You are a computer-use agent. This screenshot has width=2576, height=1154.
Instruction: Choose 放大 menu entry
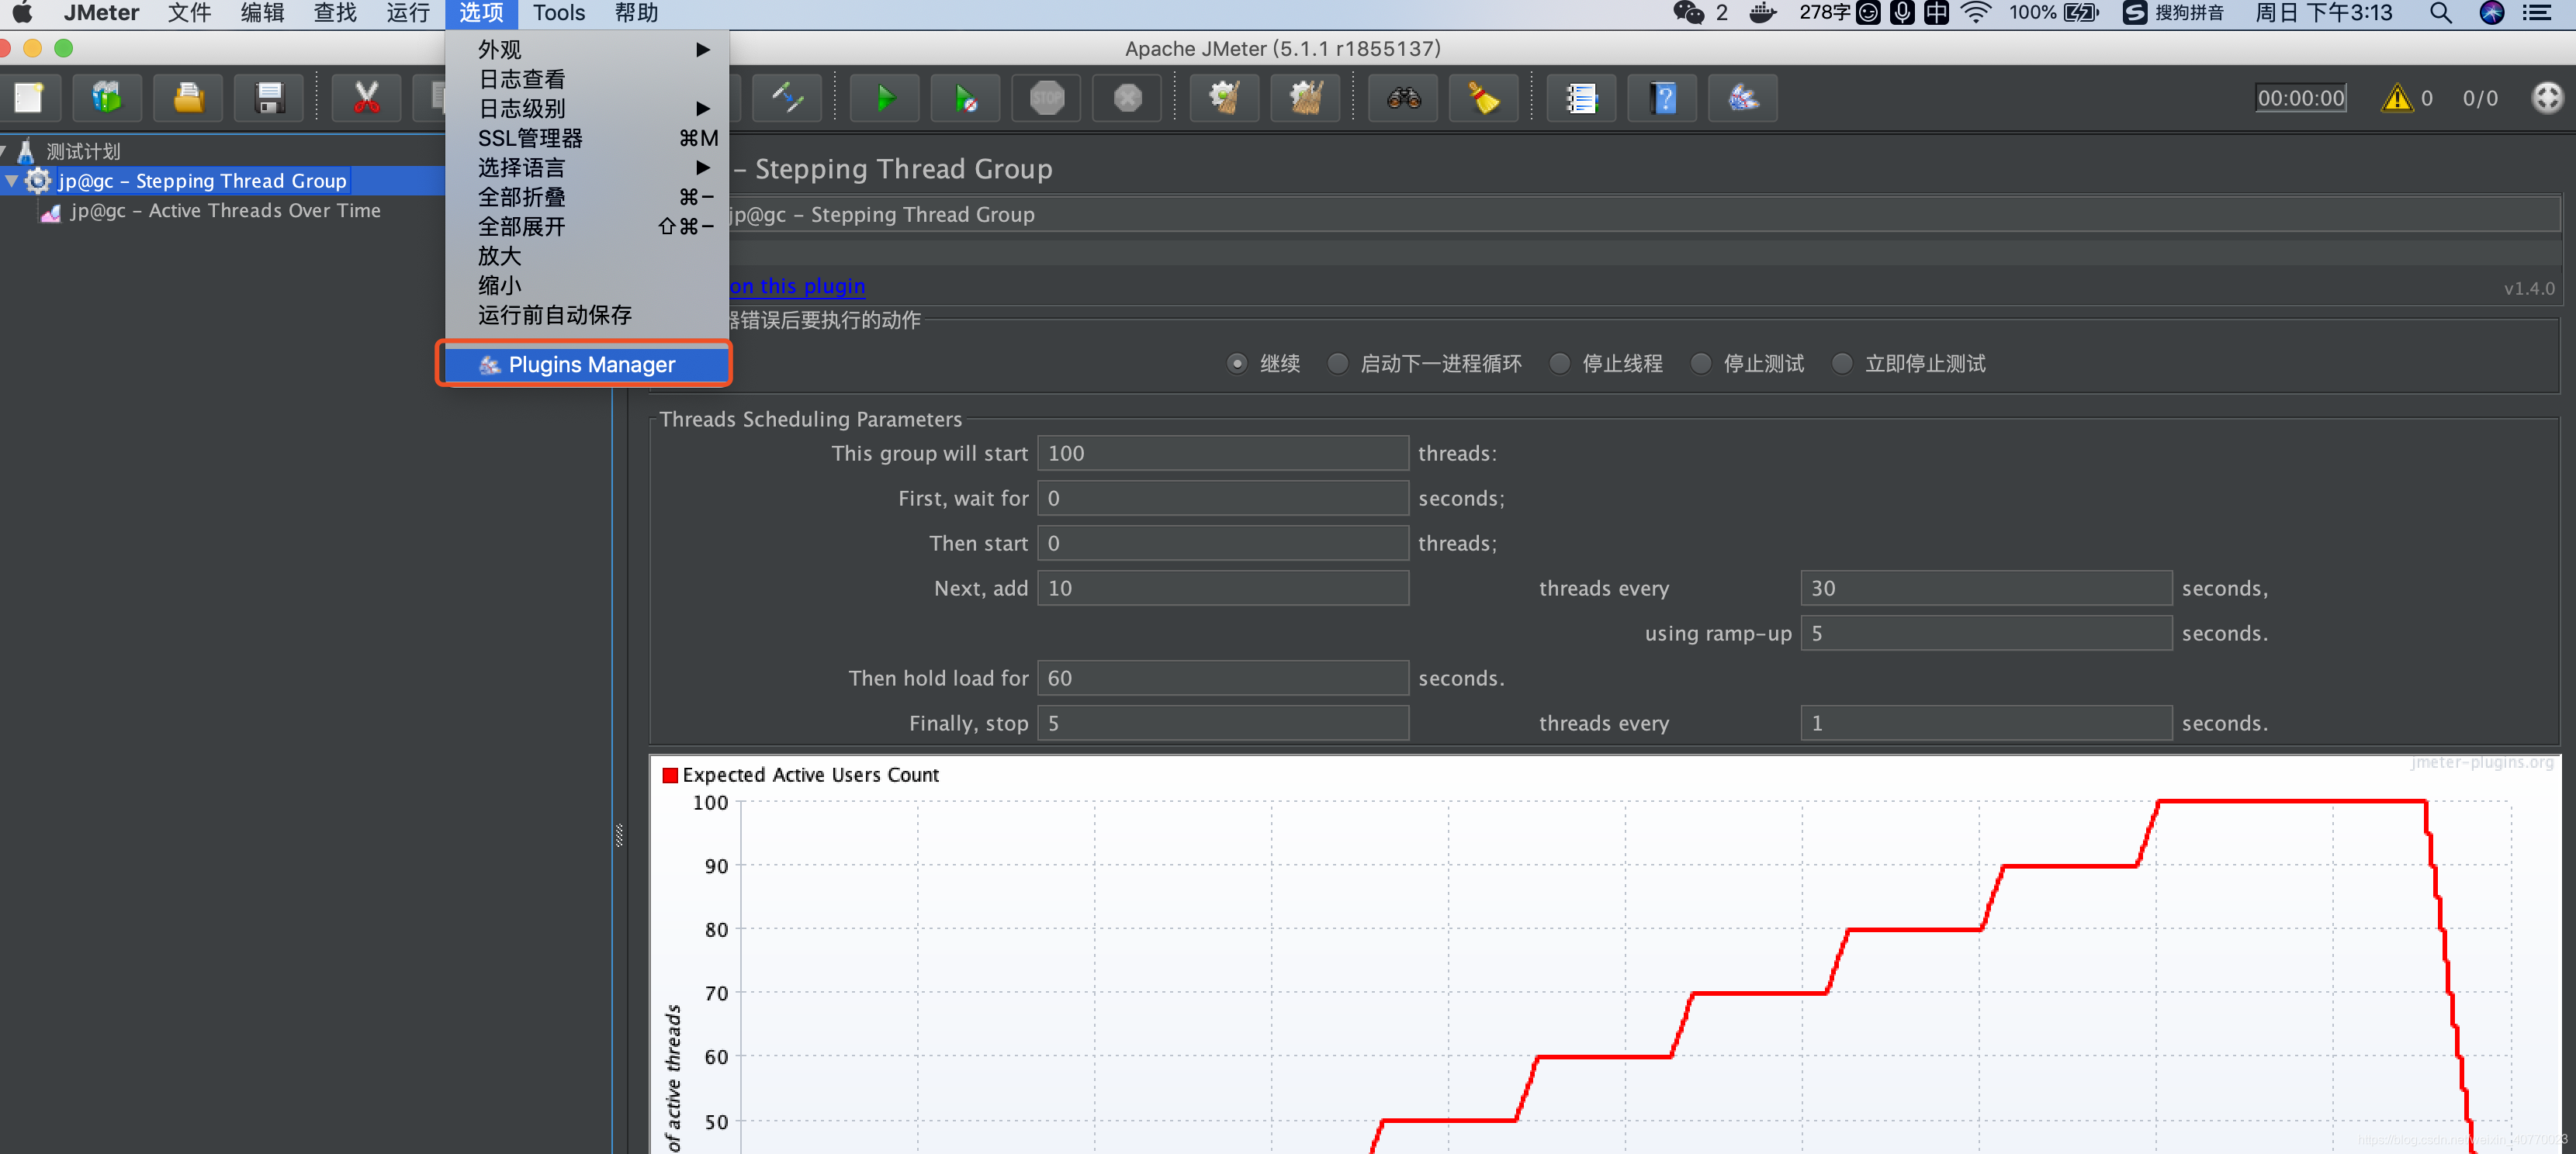coord(587,256)
